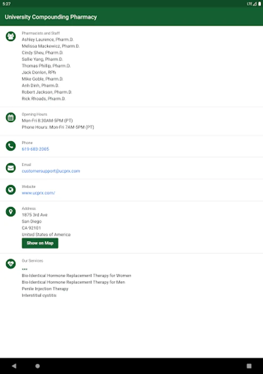Viewport: 263px width, 374px height.
Task: Select Anh Dinh, Pharm.D. entry
Action: click(x=40, y=85)
